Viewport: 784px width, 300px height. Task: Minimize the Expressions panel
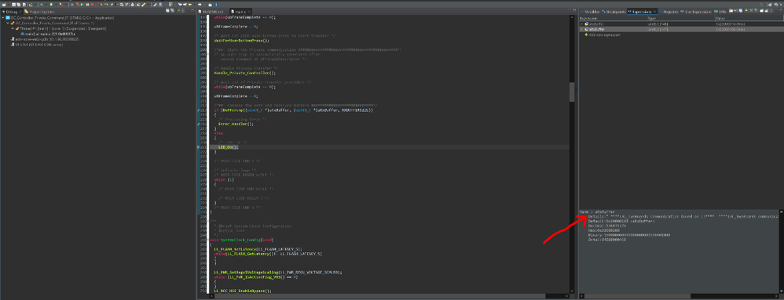tap(776, 10)
